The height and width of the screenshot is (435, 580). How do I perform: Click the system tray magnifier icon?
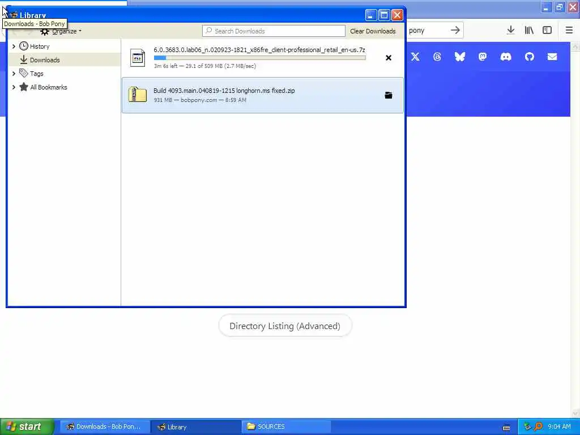538,427
